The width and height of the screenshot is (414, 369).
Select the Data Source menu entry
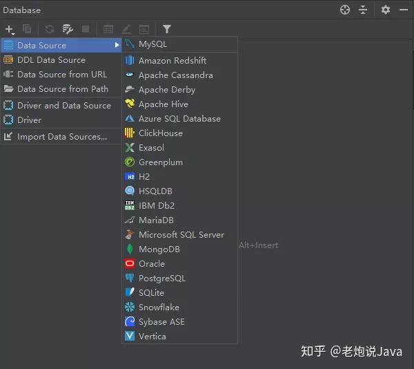[x=61, y=45]
